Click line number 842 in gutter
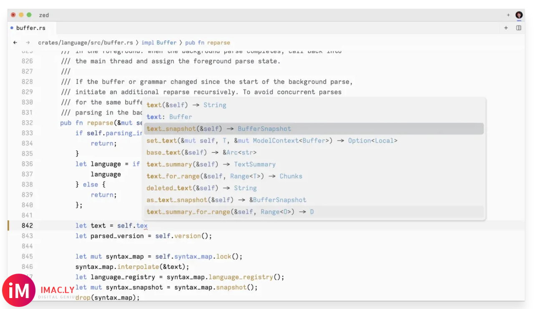 tap(27, 226)
